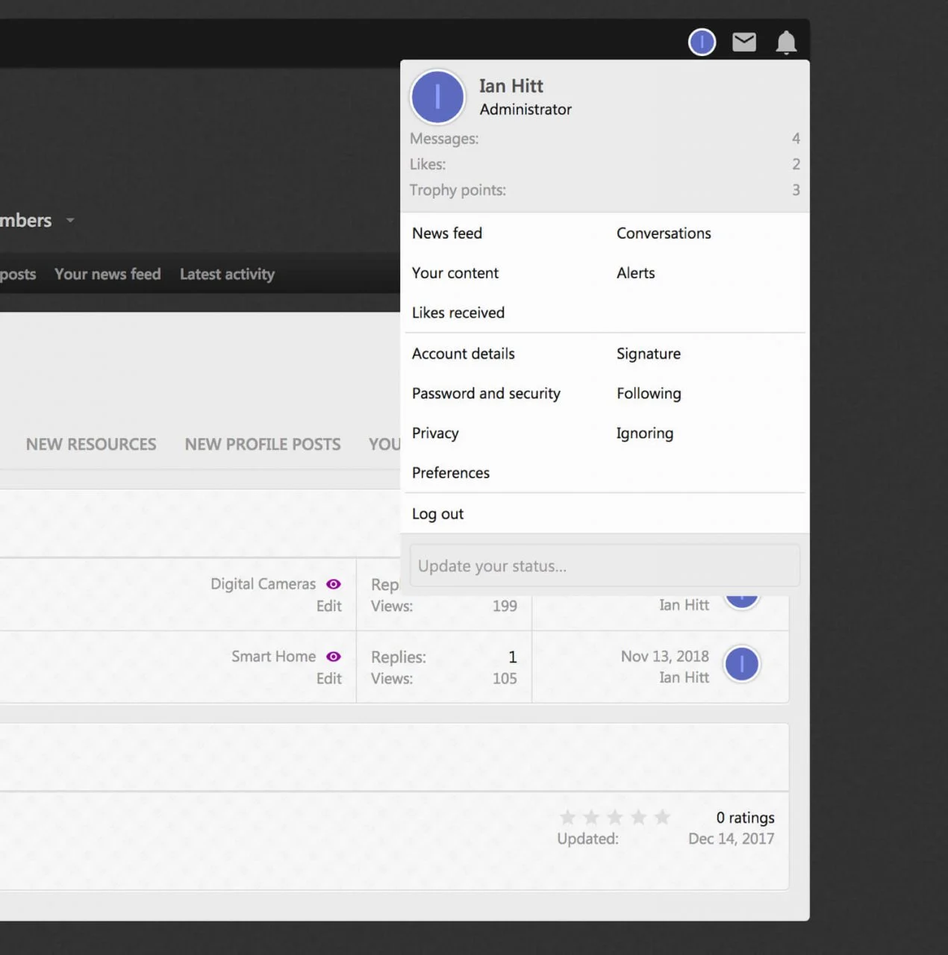Image resolution: width=948 pixels, height=955 pixels.
Task: Open News feed from the account menu
Action: tap(447, 234)
